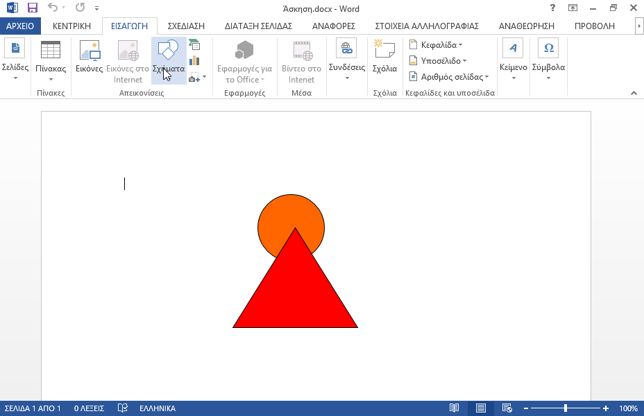Open the ΑΡΧΕΙΟ file tab
The width and height of the screenshot is (644, 416).
tap(20, 26)
